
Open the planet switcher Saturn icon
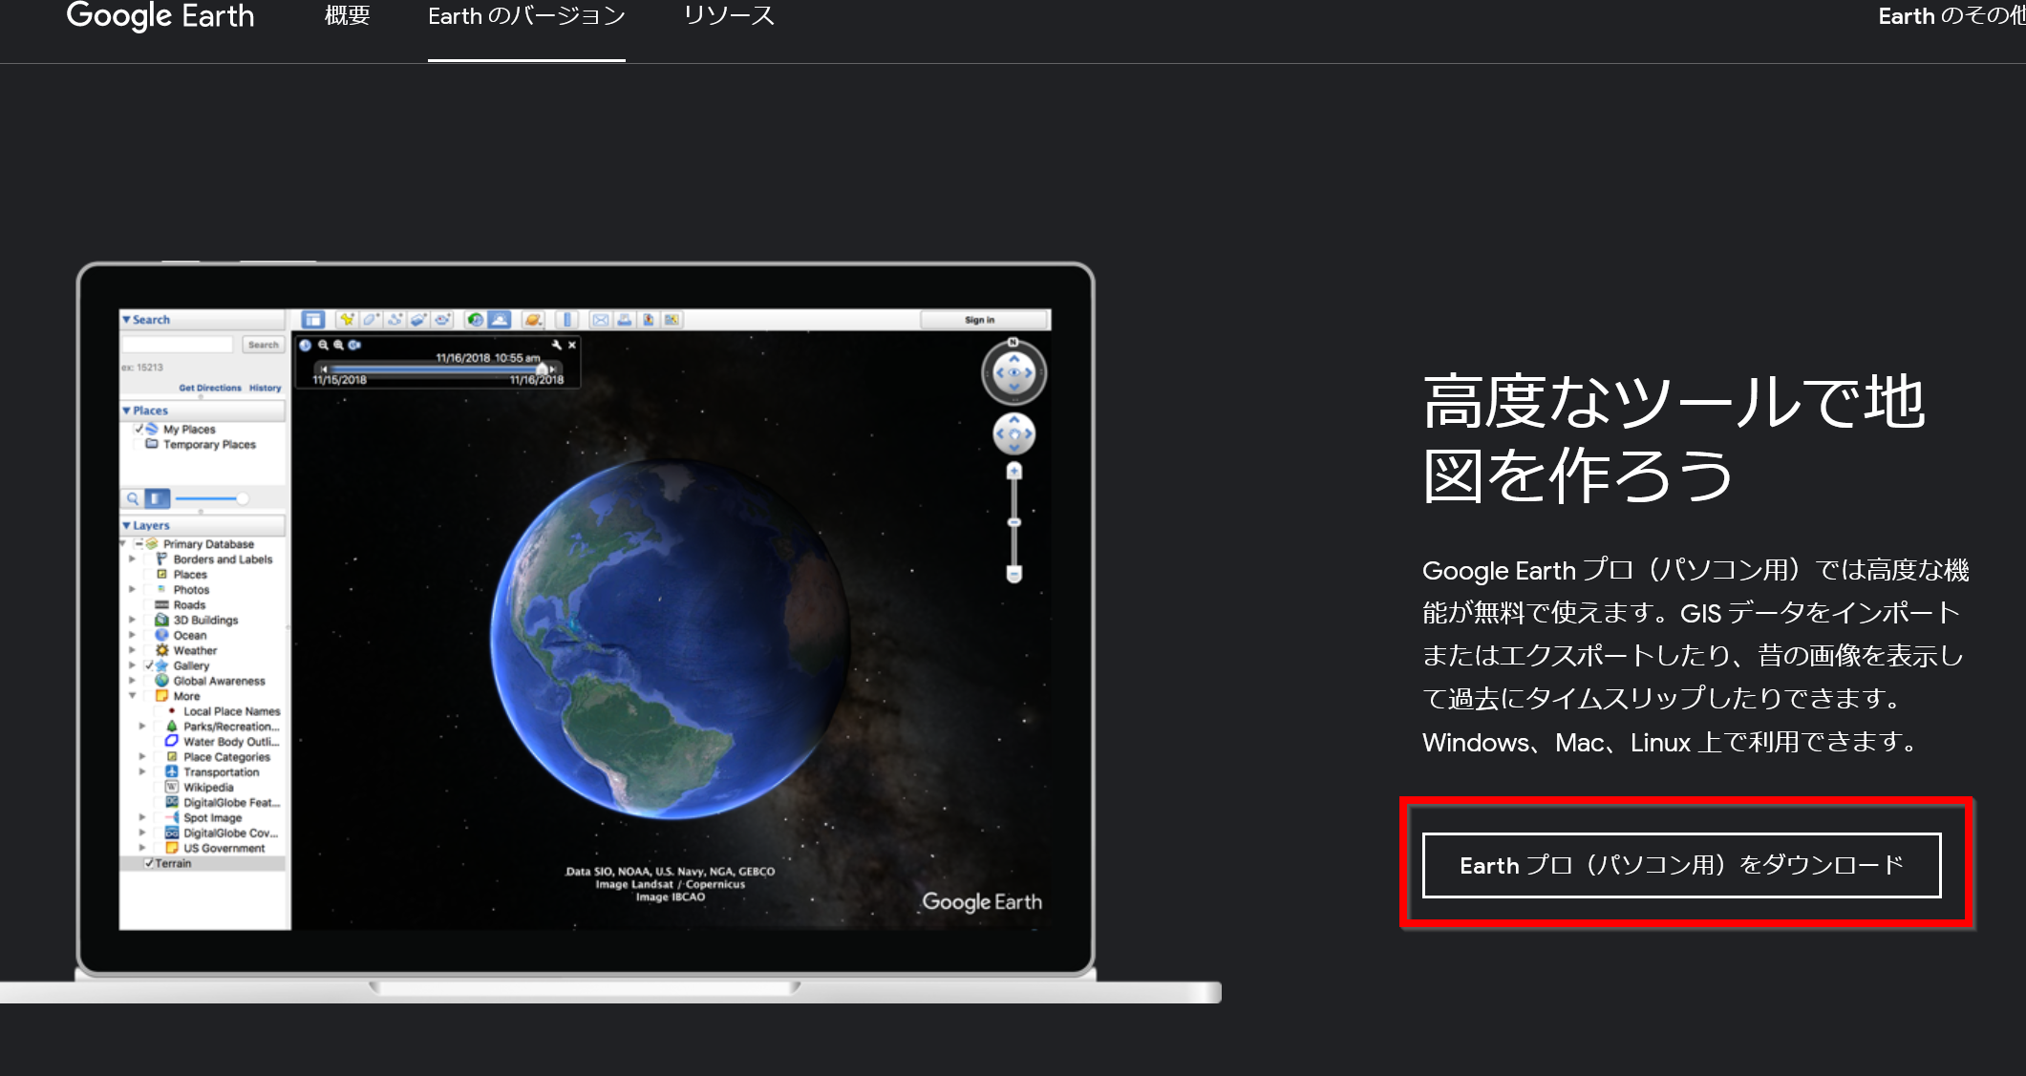[534, 320]
